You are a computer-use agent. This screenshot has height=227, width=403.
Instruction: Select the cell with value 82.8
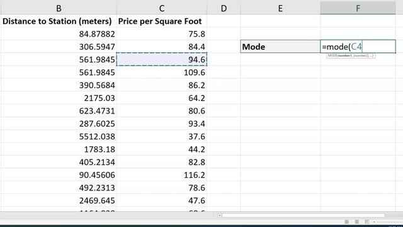(162, 162)
